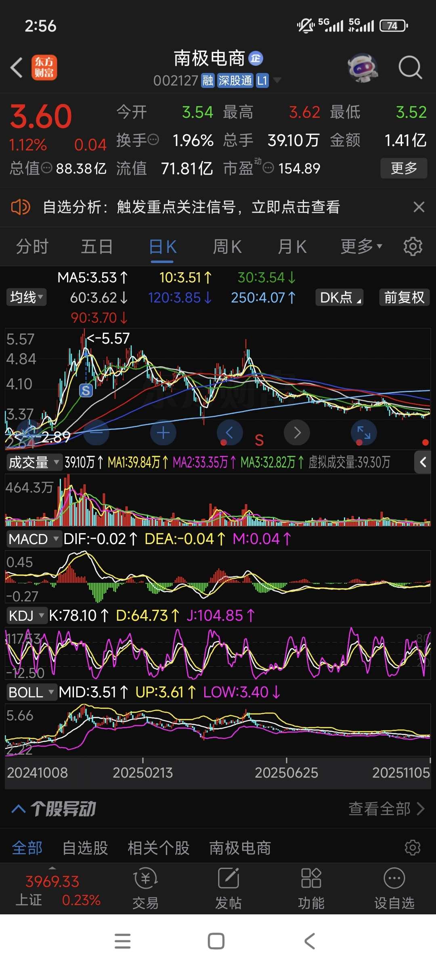This screenshot has height=968, width=436.
Task: Expand the 更多 chart period dropdown
Action: [x=361, y=246]
